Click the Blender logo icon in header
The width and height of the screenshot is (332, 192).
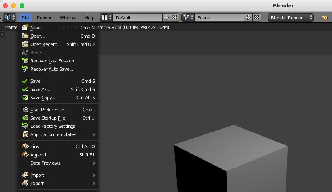click(x=325, y=17)
